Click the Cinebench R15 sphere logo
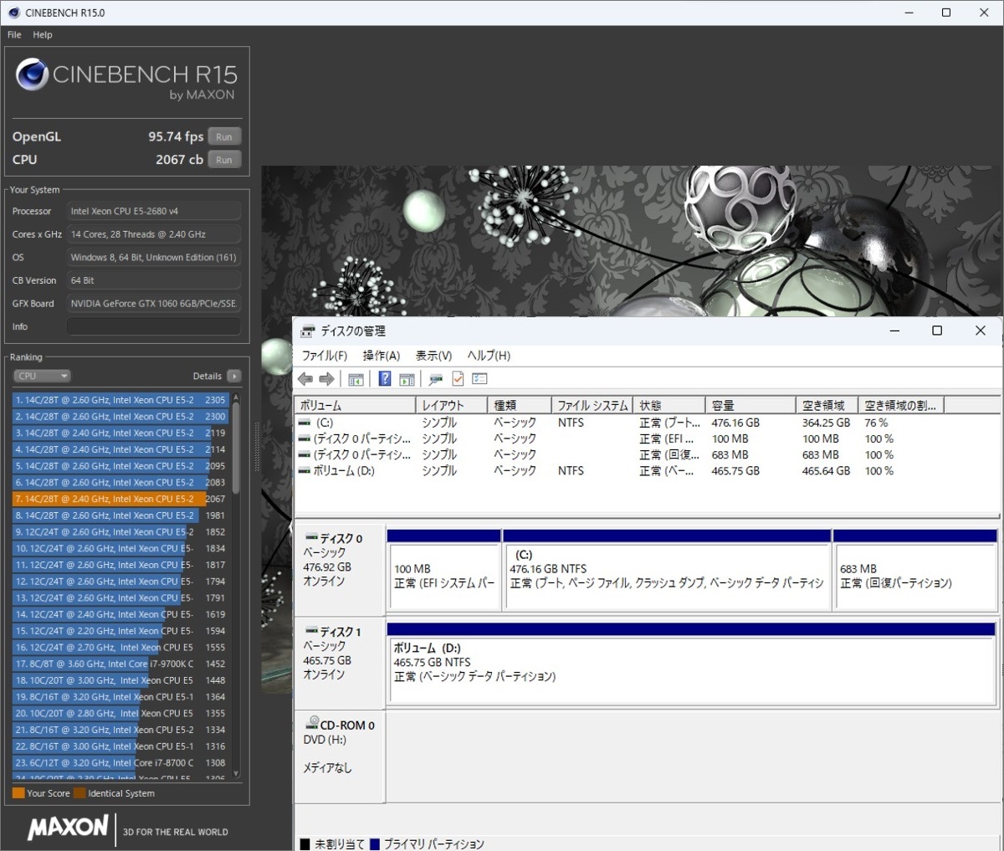Screen dimensions: 1004x851 click(x=32, y=74)
